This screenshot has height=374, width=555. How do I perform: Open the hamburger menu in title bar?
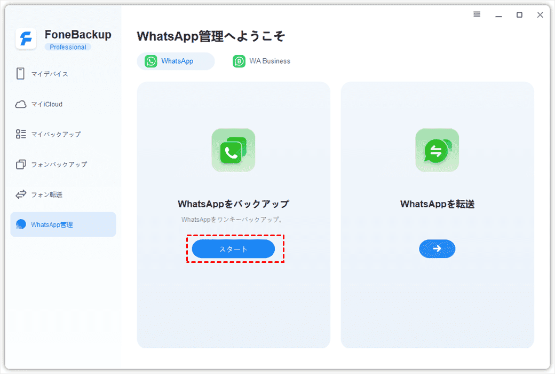pos(477,14)
